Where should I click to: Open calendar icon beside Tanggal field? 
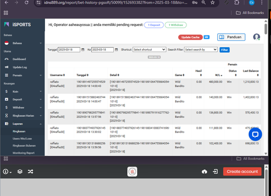coord(83,49)
